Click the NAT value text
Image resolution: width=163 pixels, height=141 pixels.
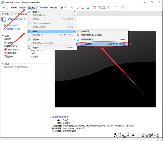click(x=33, y=53)
